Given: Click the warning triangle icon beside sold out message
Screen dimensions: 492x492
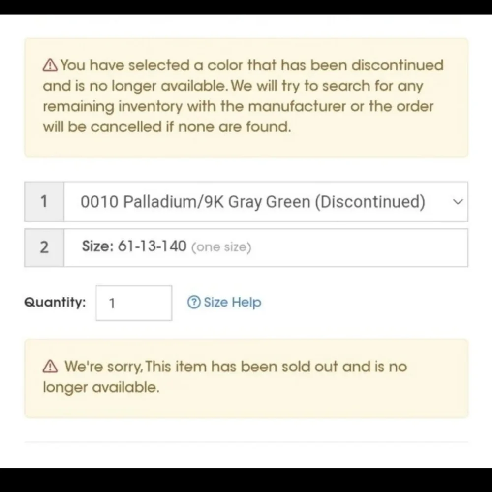Looking at the screenshot, I should point(50,366).
